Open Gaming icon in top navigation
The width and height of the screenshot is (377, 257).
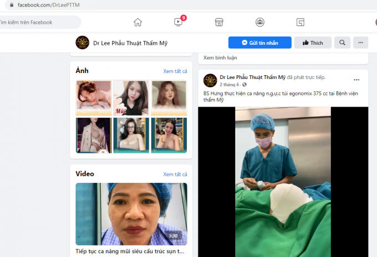300,22
